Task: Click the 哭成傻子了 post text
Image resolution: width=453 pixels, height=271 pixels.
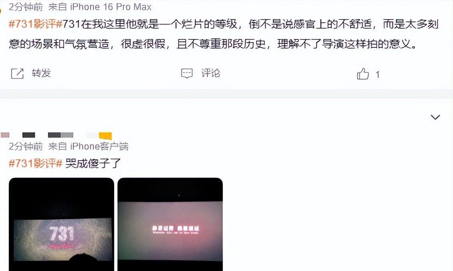Action: [93, 163]
